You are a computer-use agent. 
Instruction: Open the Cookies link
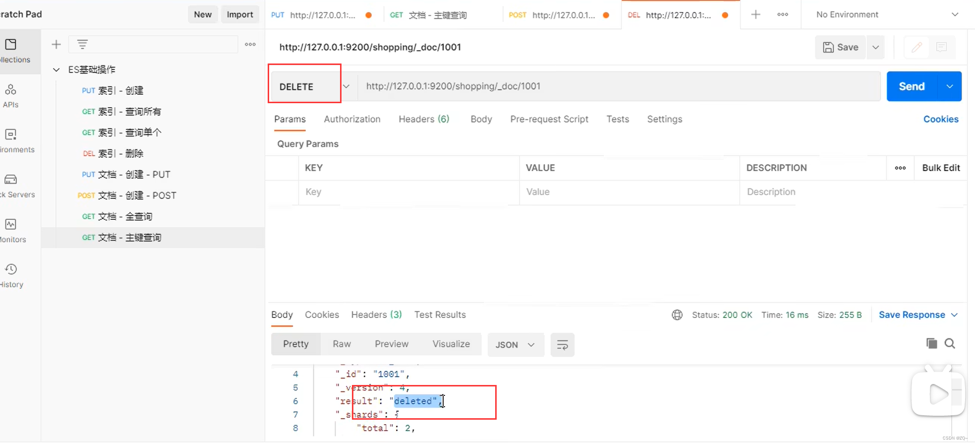click(x=941, y=120)
